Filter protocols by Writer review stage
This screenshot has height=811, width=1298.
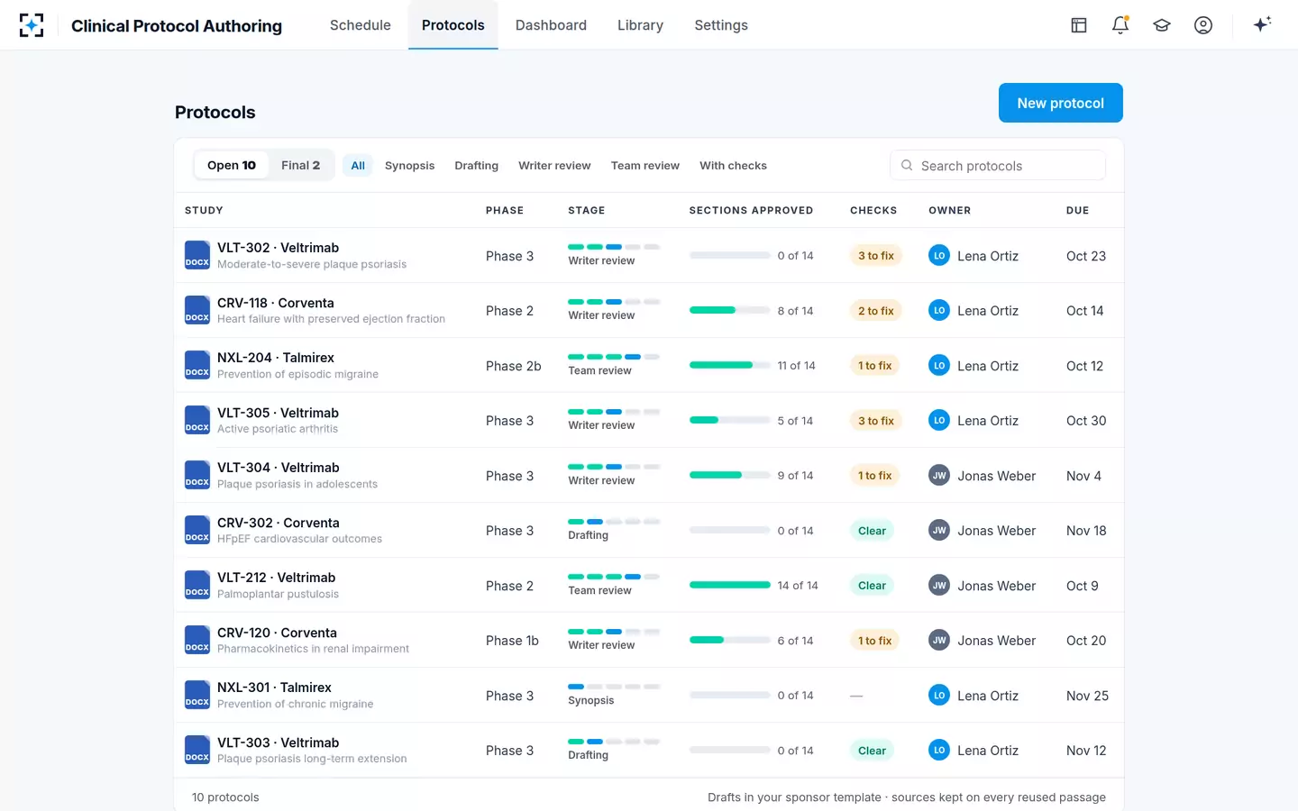554,165
